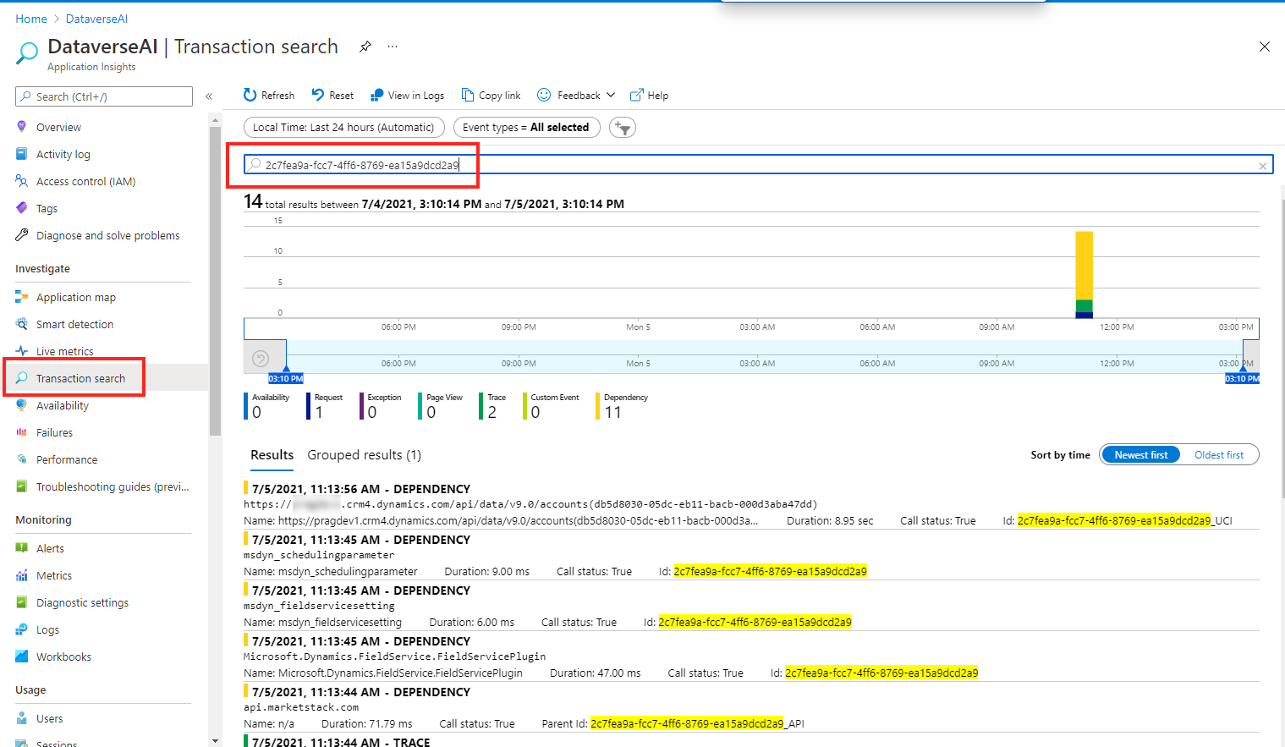Click the yellow dependency bar in chart
The height and width of the screenshot is (747, 1285).
(x=1084, y=265)
